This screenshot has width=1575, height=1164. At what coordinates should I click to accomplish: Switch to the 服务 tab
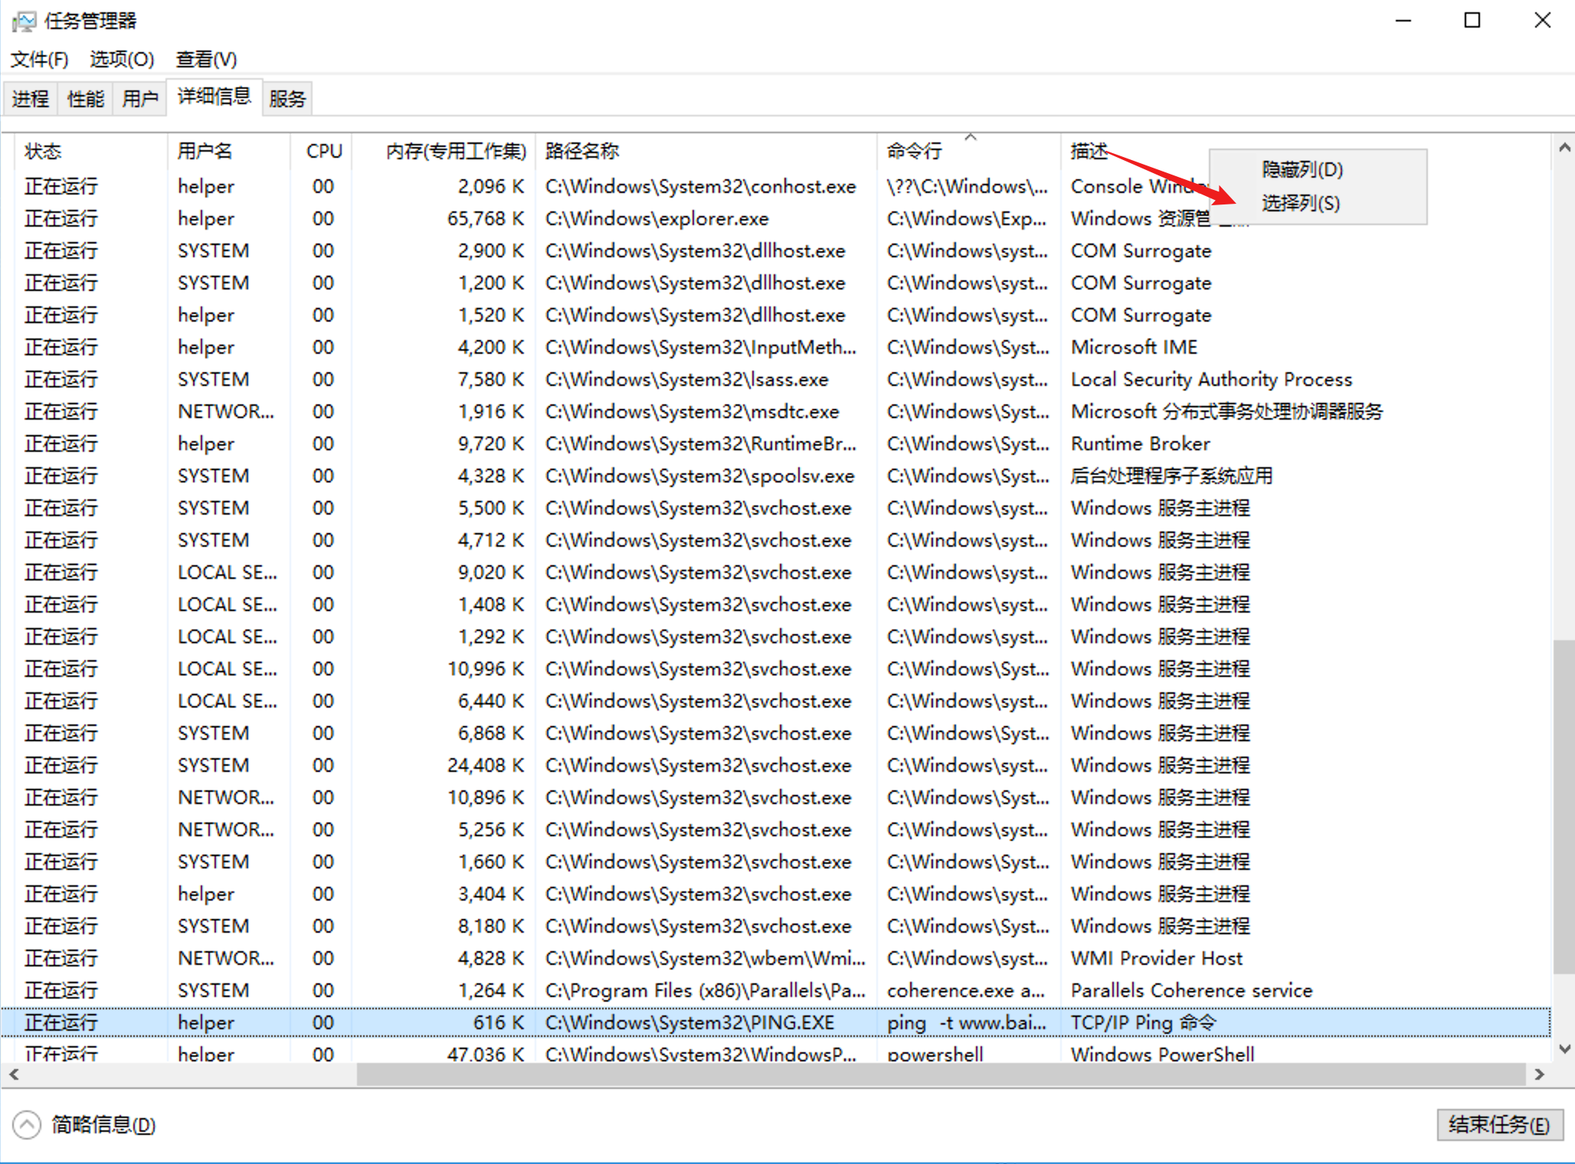click(x=287, y=99)
